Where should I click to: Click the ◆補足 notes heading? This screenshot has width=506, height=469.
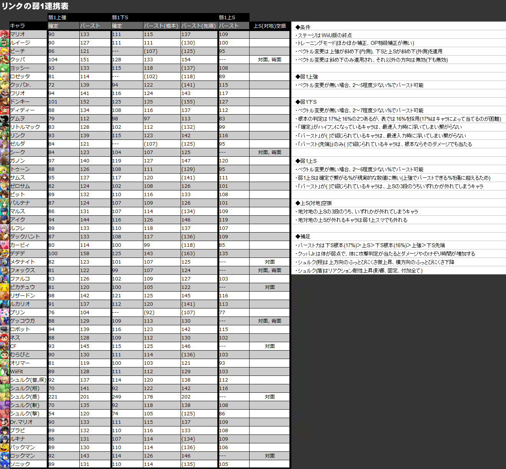pyautogui.click(x=303, y=236)
